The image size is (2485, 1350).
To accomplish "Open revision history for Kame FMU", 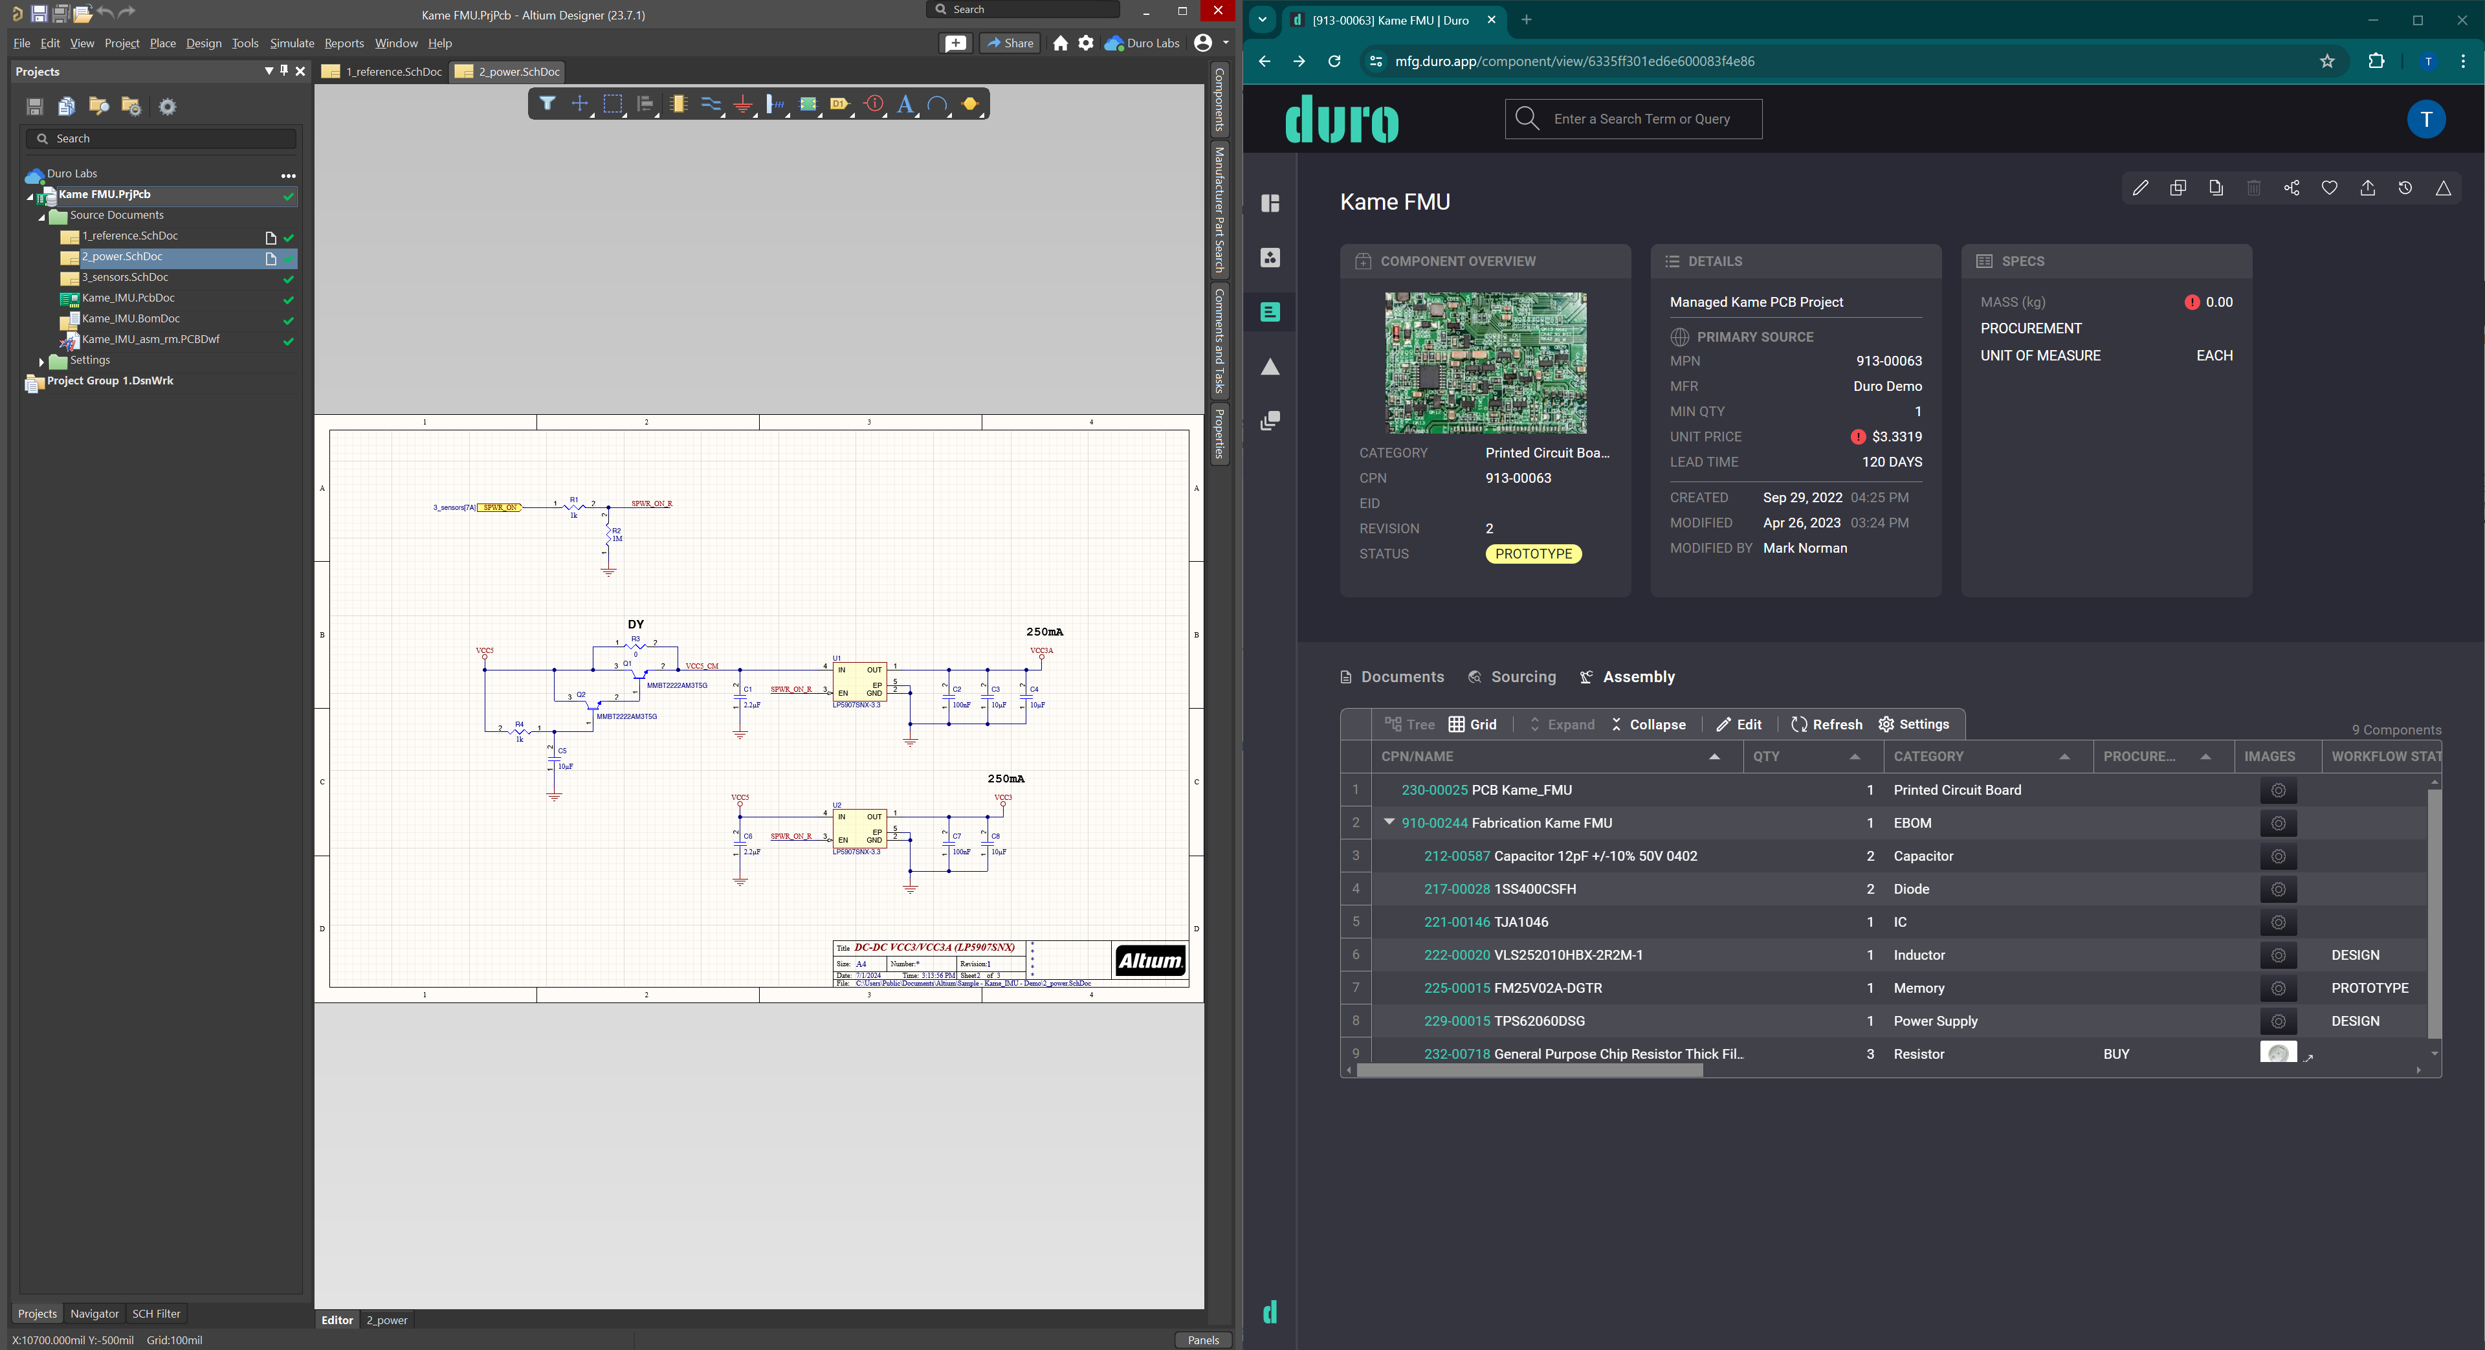I will pyautogui.click(x=2405, y=188).
